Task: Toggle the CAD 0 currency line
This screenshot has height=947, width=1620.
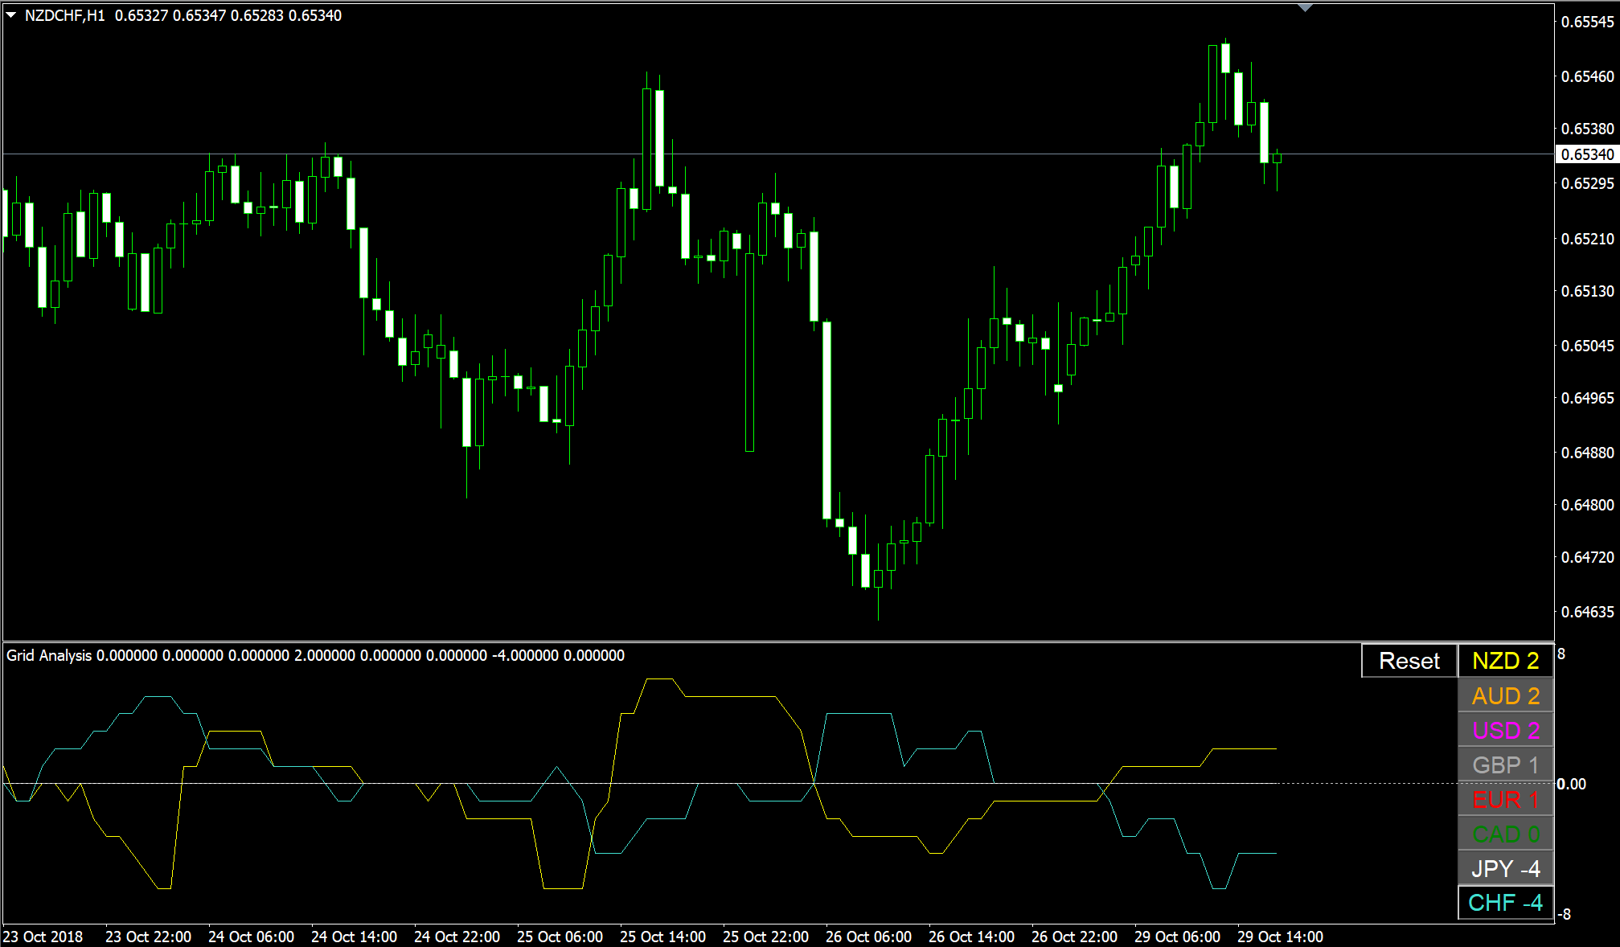Action: pos(1505,834)
